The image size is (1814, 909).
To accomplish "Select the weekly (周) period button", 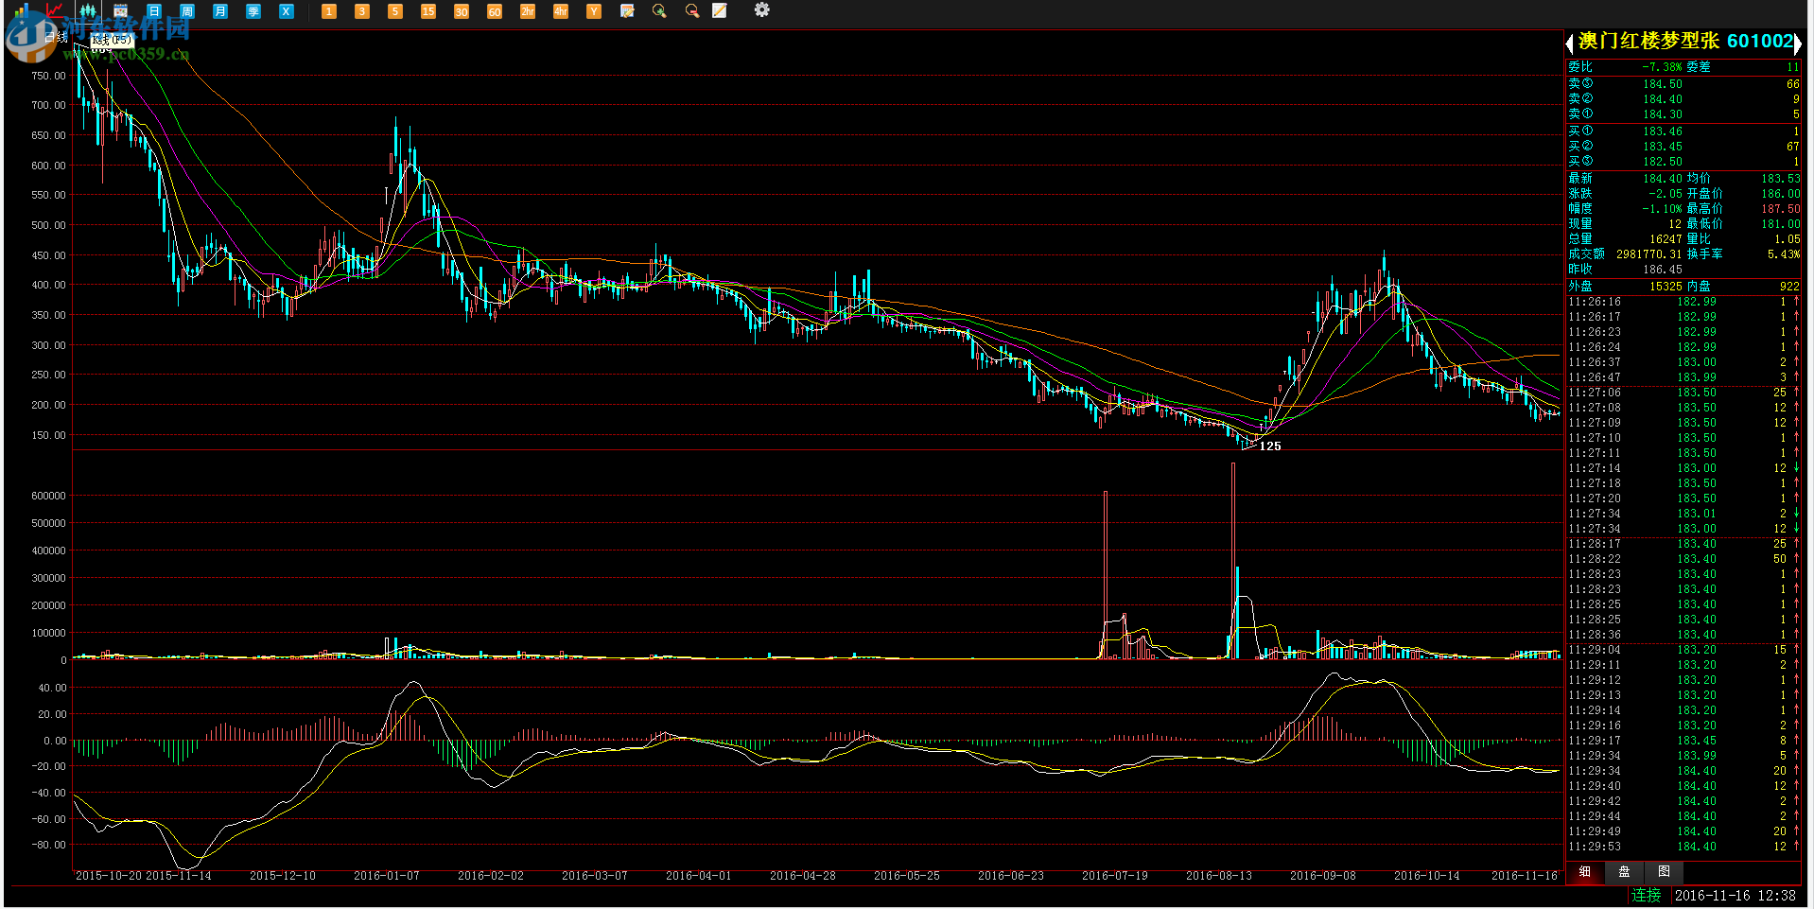I will click(x=187, y=11).
